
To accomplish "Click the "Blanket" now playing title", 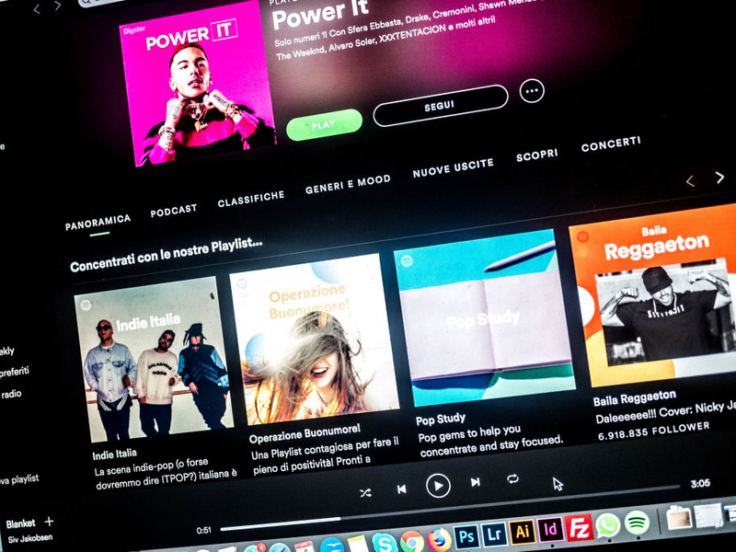I will click(x=20, y=523).
